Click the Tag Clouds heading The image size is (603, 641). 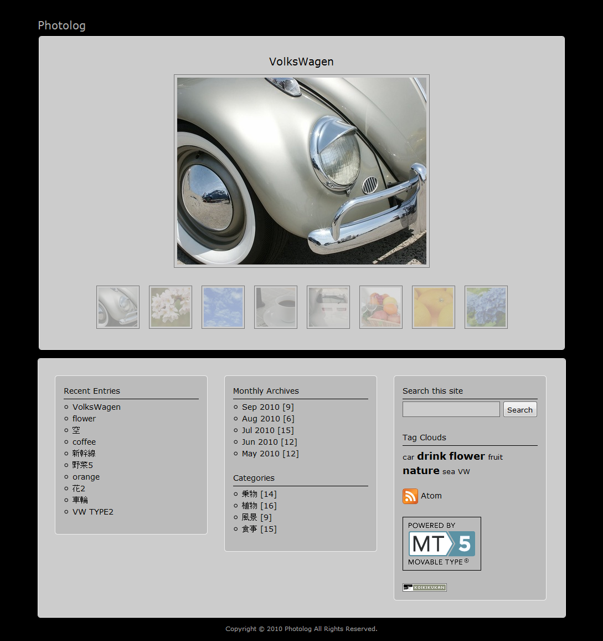coord(424,437)
